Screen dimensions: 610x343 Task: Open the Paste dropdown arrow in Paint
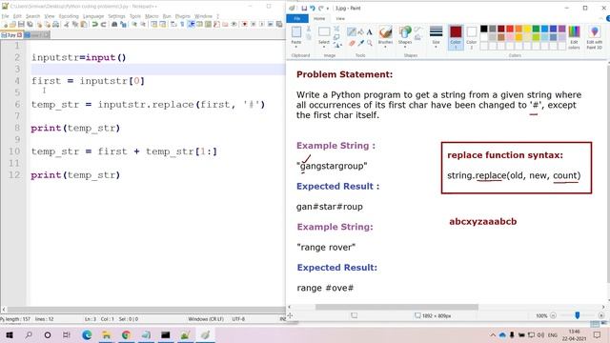[296, 47]
